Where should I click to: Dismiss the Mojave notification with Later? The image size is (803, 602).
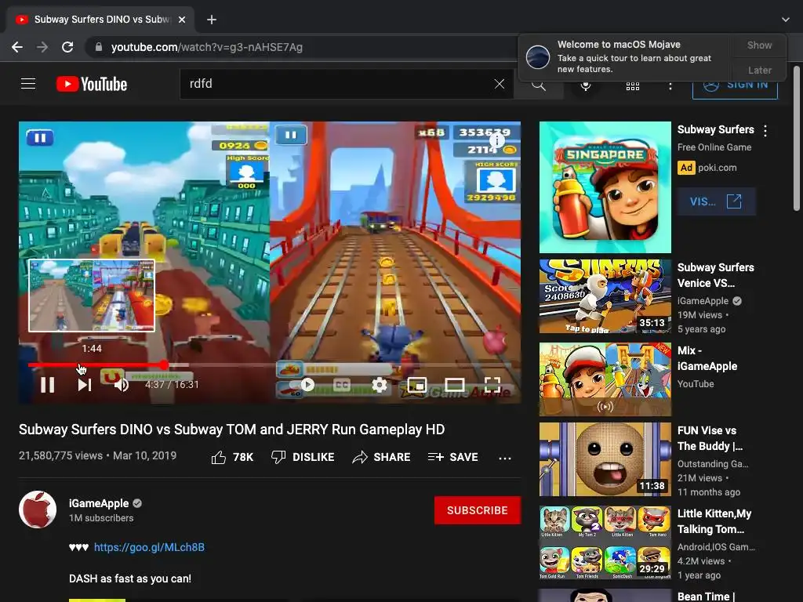pos(759,70)
